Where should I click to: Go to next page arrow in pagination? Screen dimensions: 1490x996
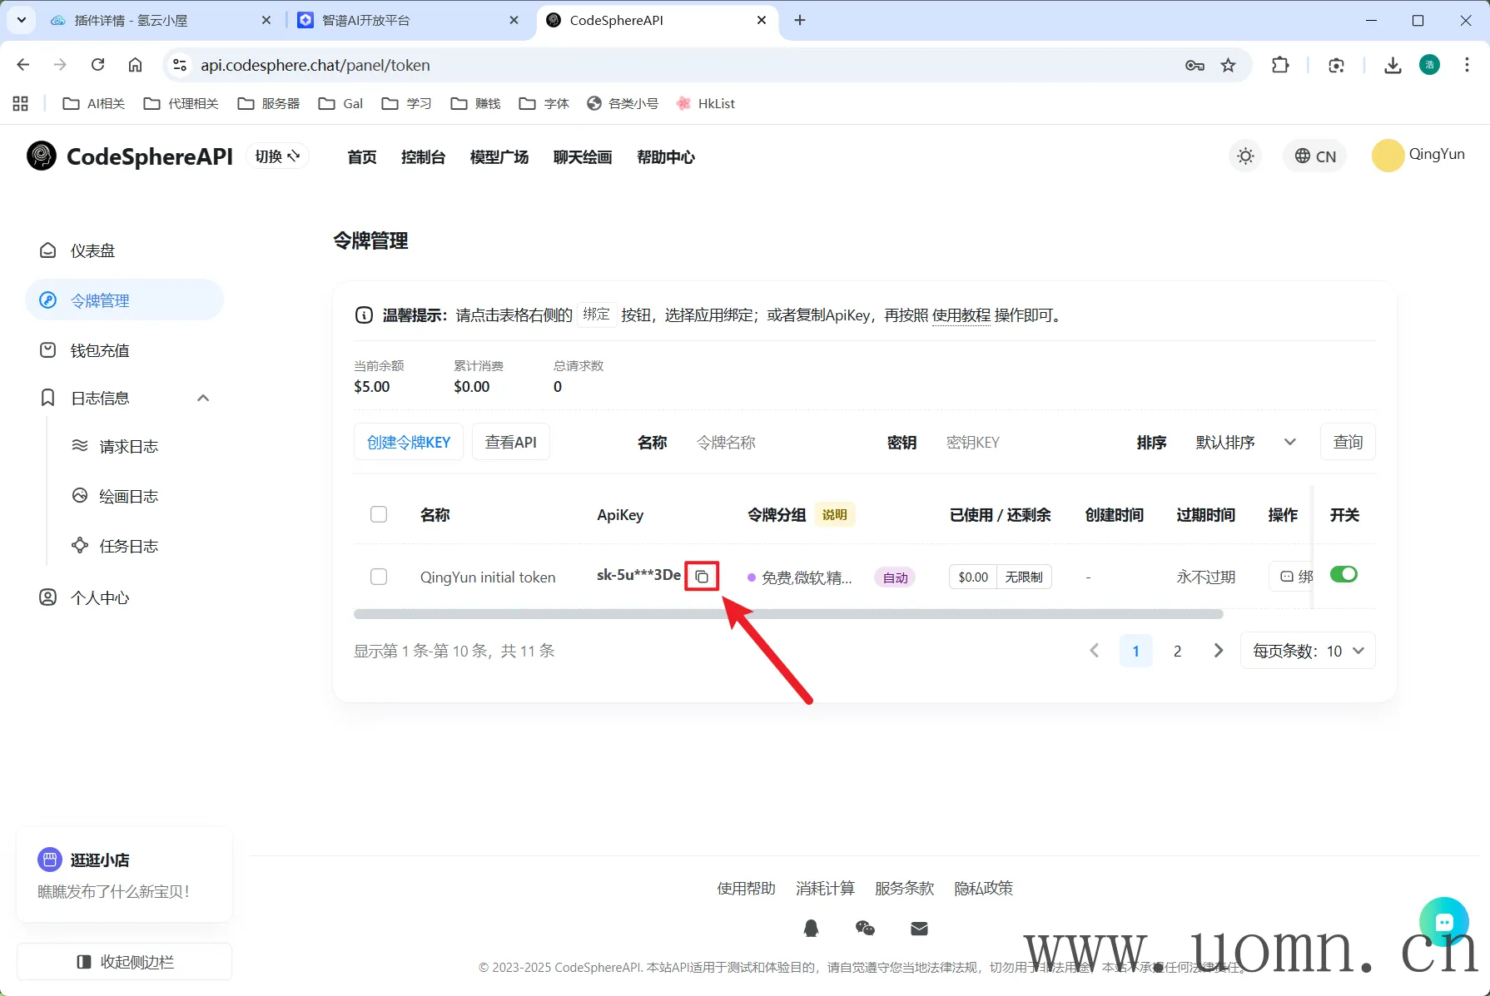(x=1219, y=651)
